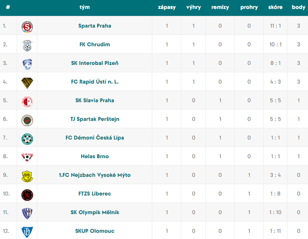This screenshot has height=239, width=308.
Task: Click the score '3 : 4' for Vysoké Mýto
Action: click(x=275, y=175)
